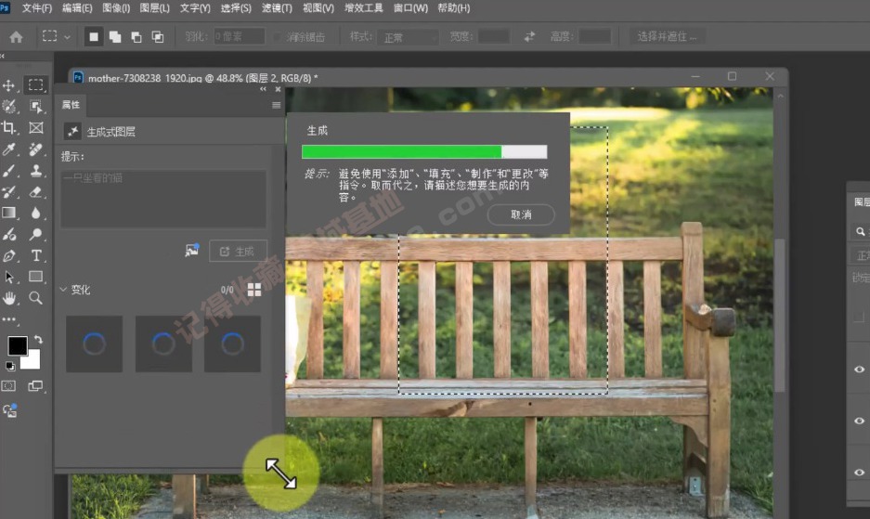
Task: Select the Eraser tool
Action: (36, 191)
